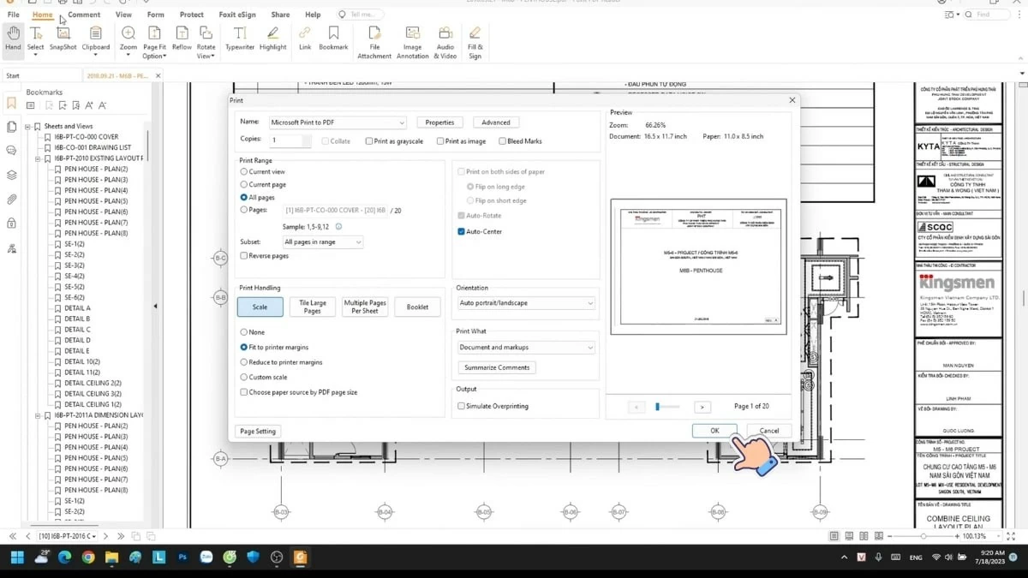Select the Current page radio button
1028x578 pixels.
(242, 184)
